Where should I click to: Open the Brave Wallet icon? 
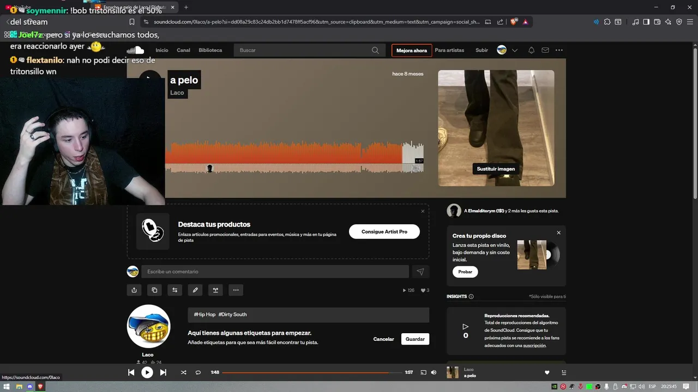point(657,22)
